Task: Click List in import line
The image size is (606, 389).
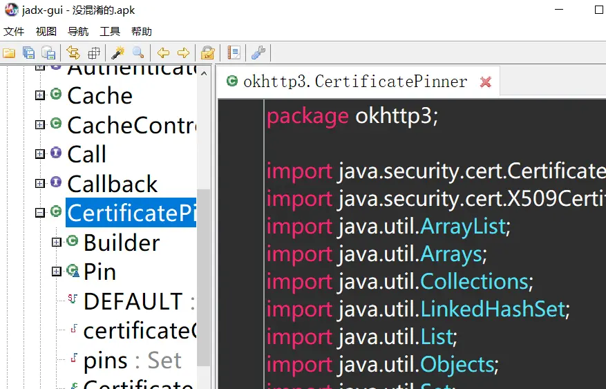Action: point(436,337)
